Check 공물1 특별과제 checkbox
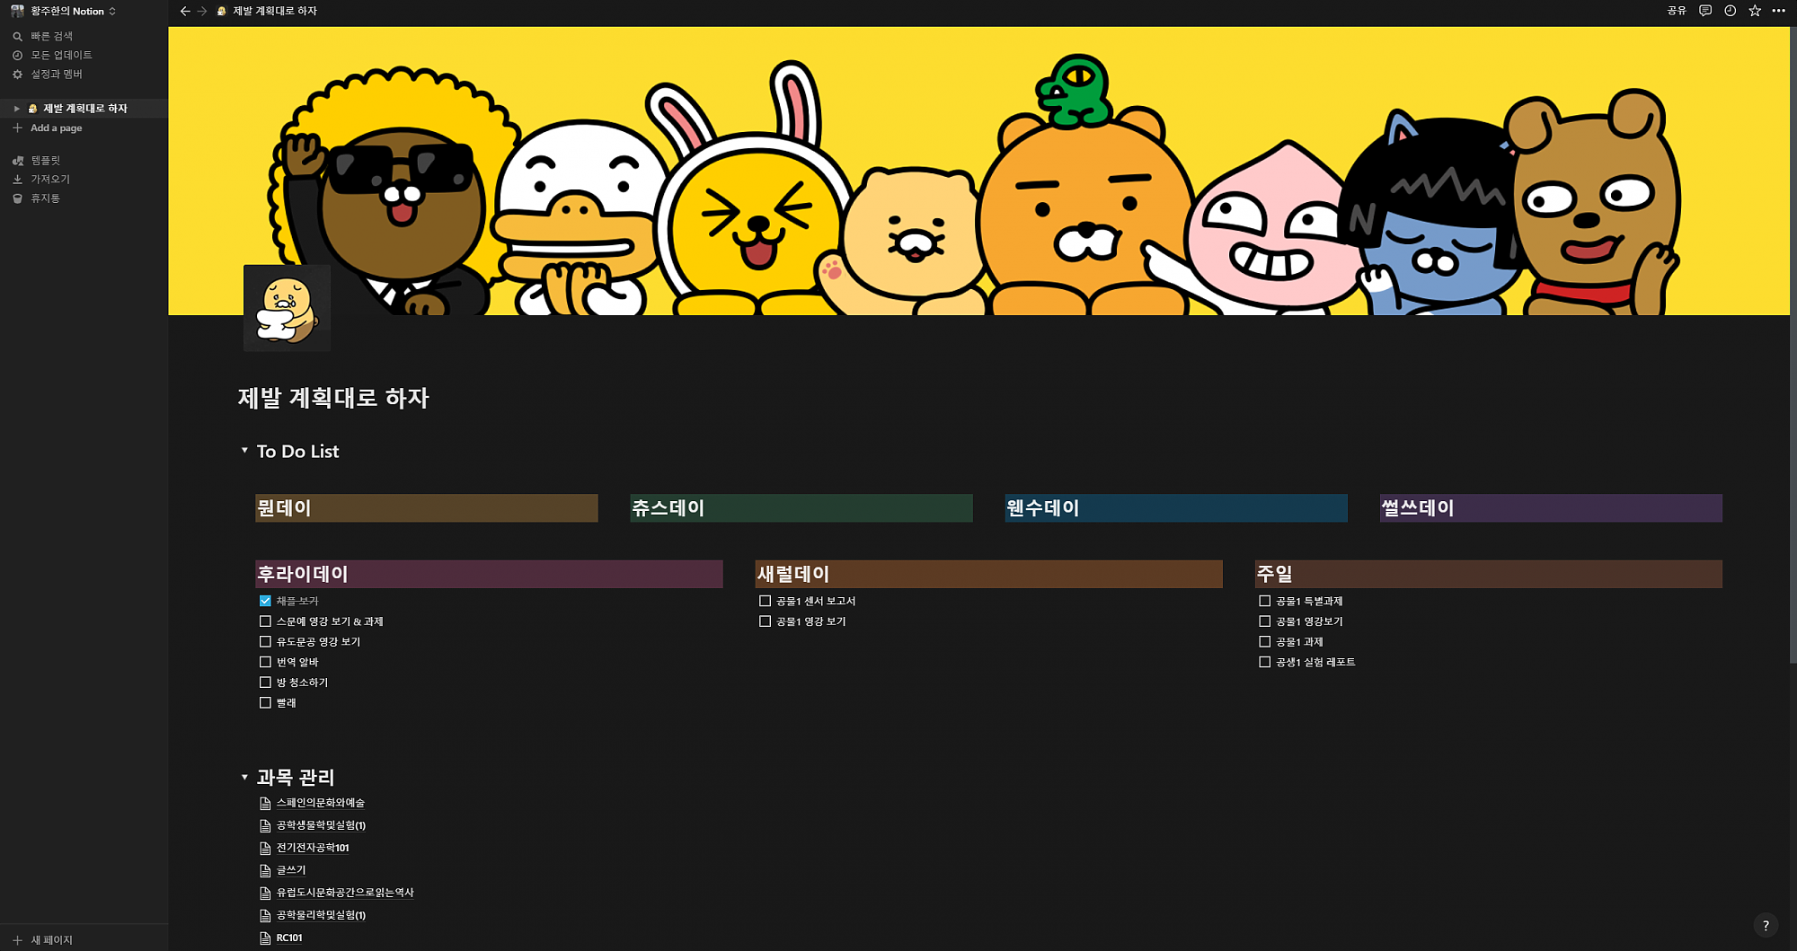 pos(1264,601)
